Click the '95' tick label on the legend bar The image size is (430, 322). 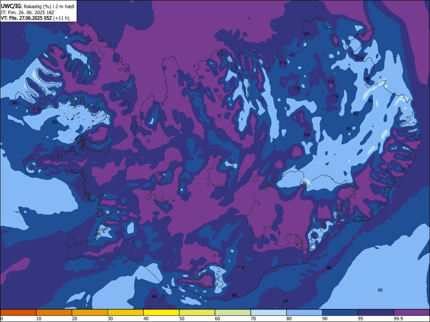coord(361,319)
